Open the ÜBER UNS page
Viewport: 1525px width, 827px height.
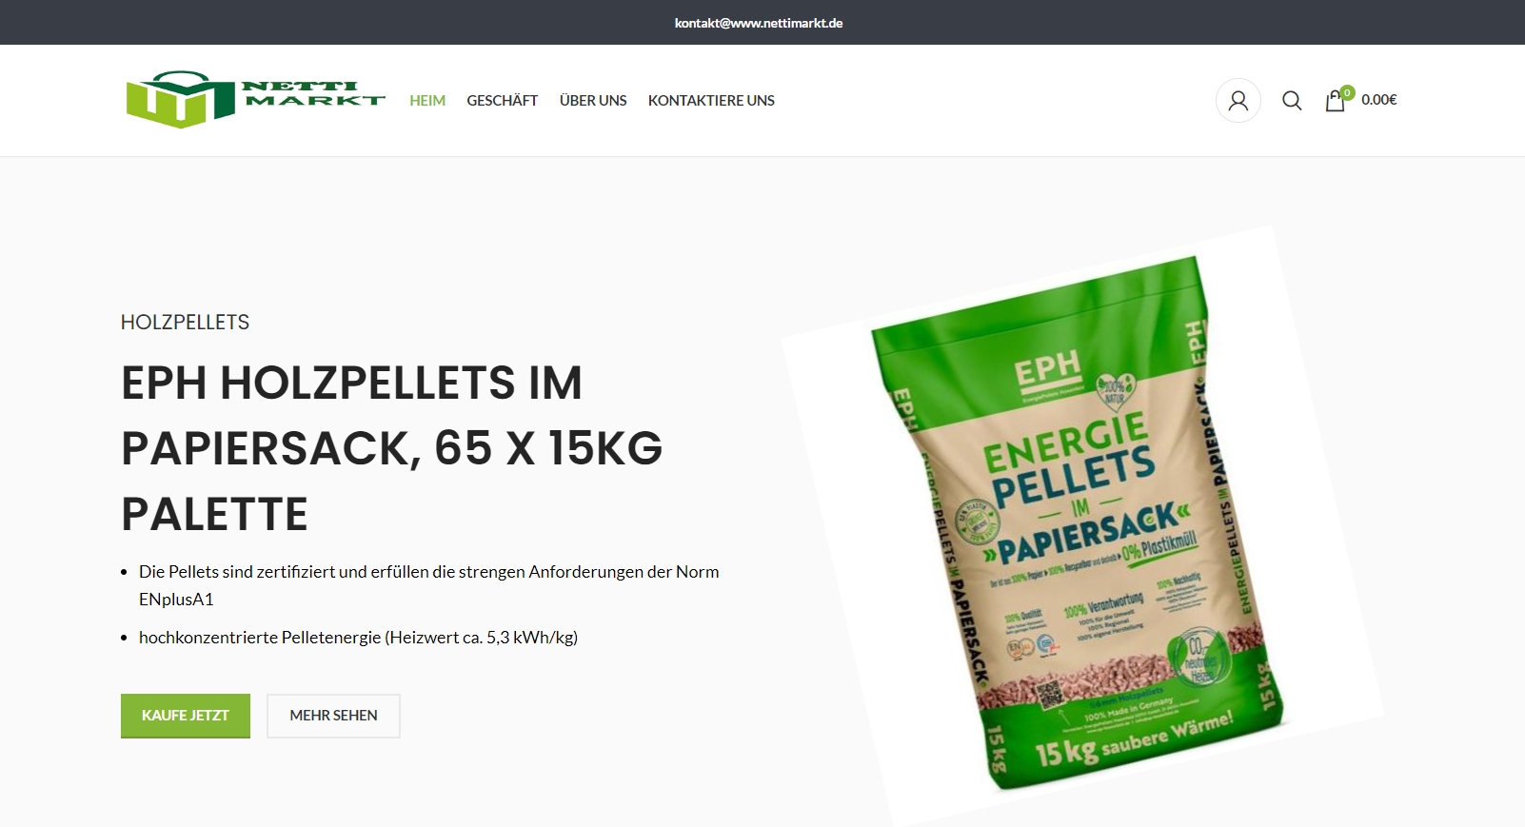[593, 100]
